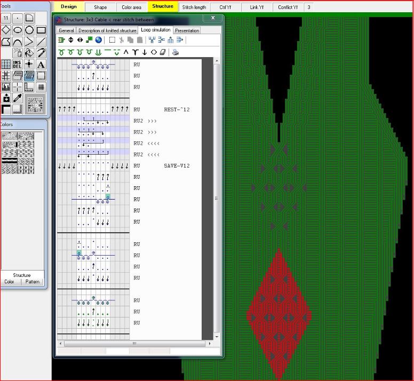This screenshot has width=414, height=381.
Task: Select the straight line tool
Action: pos(41,42)
